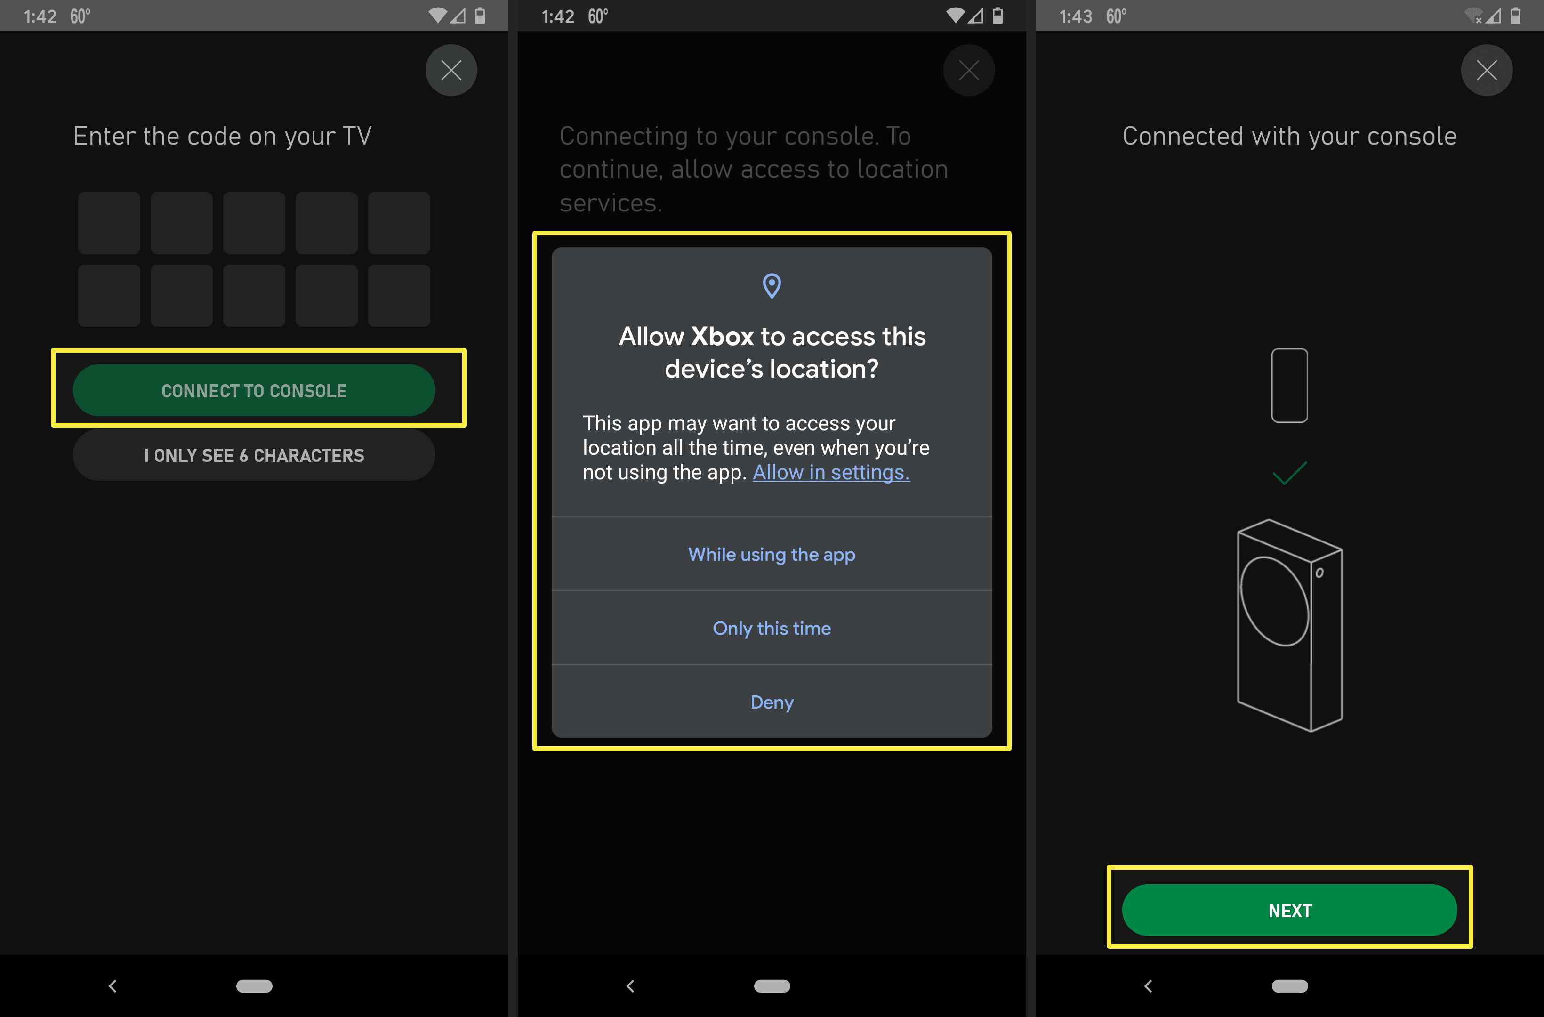
Task: Close the 'Connecting to your console' screen
Action: (969, 70)
